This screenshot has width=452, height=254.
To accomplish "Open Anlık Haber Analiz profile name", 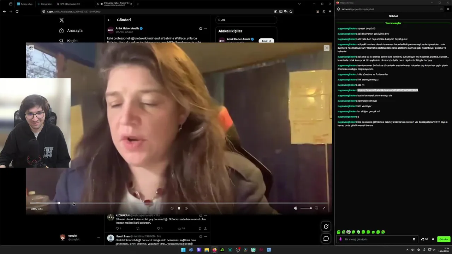I will click(127, 28).
